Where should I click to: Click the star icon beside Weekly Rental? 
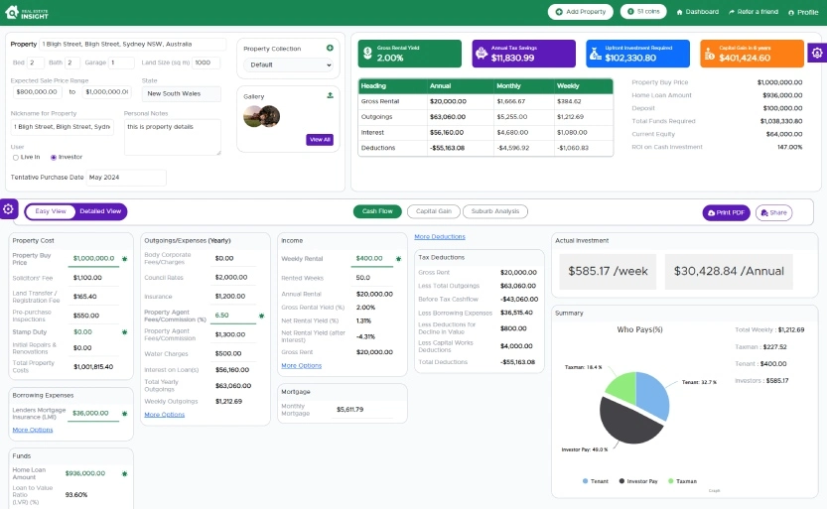(x=398, y=259)
